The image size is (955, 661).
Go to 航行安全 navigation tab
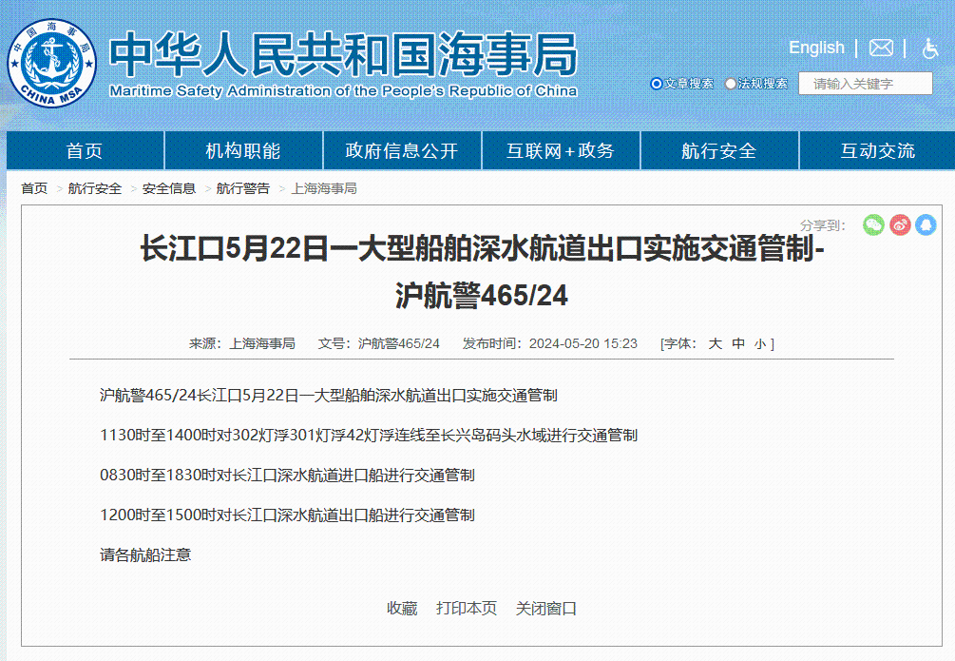(x=718, y=150)
